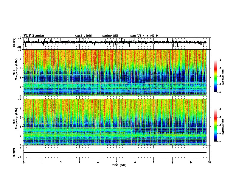Click the "7" minute tick label
The image size is (236, 182).
pyautogui.click(x=154, y=162)
